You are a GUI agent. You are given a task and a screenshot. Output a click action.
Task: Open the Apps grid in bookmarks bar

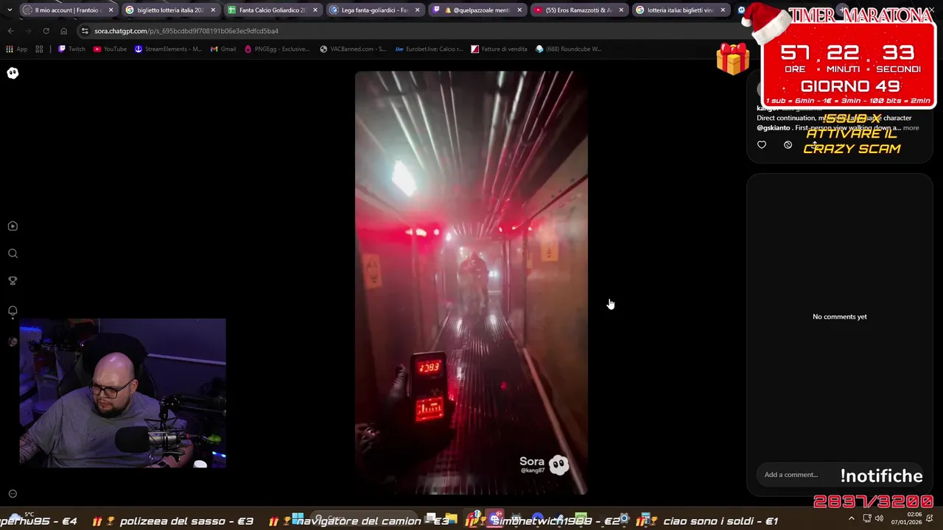point(16,49)
